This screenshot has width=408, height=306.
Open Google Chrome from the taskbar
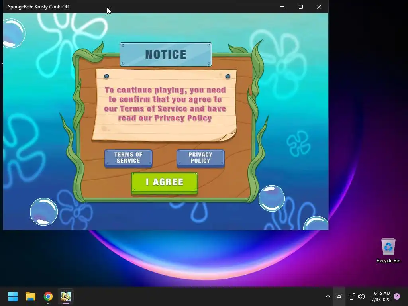(48, 296)
